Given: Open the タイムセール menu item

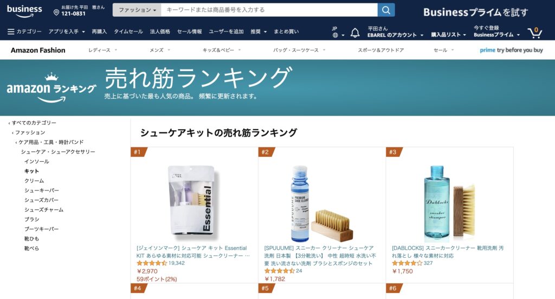Looking at the screenshot, I should [128, 31].
